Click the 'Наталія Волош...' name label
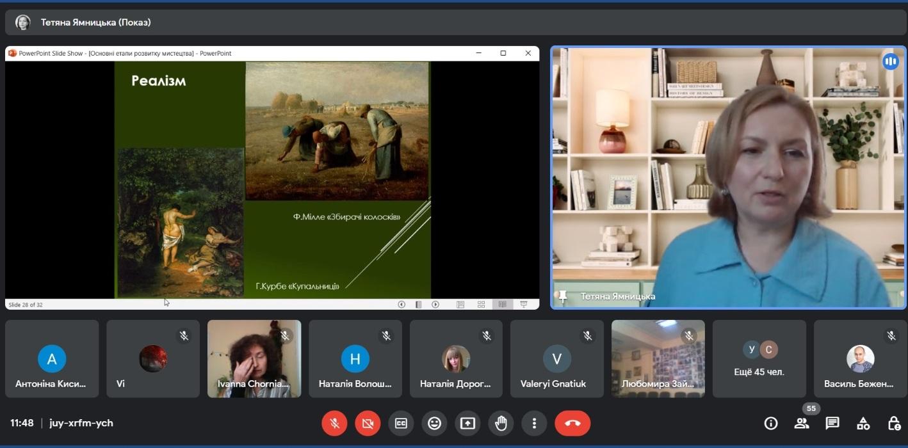This screenshot has width=908, height=448. (355, 384)
